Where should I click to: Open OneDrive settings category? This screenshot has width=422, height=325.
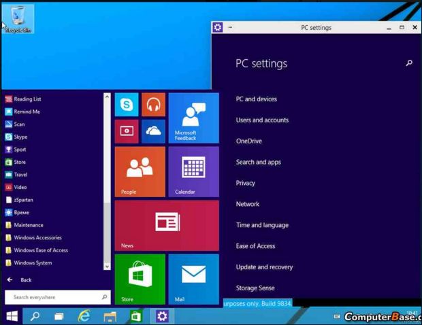click(249, 141)
